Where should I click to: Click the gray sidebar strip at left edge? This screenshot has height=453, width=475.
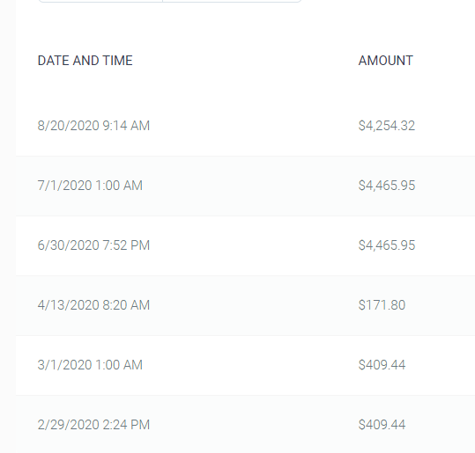(x=8, y=227)
